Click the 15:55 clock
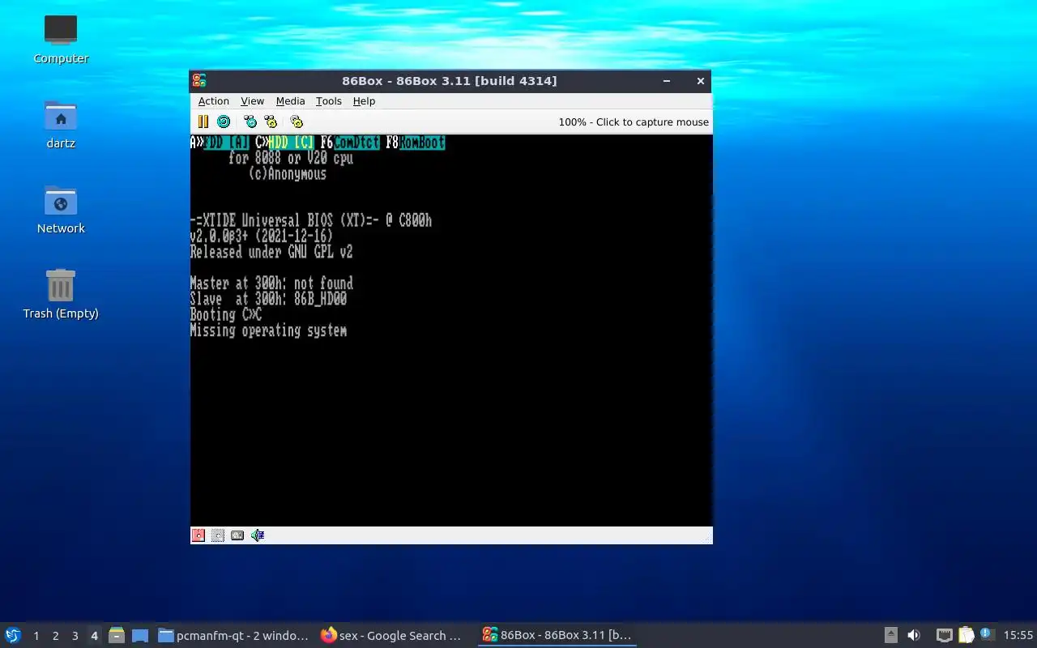The image size is (1037, 648). tap(1018, 636)
